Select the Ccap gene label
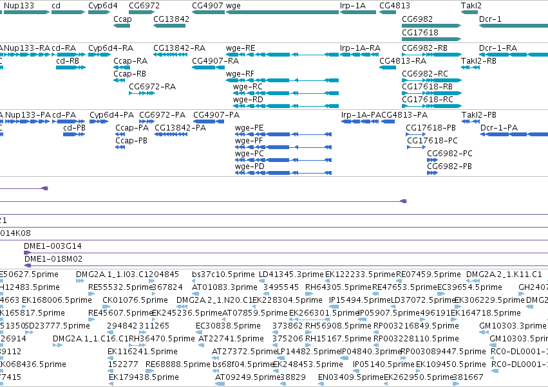Viewport: 548px width, 387px height. 122,19
